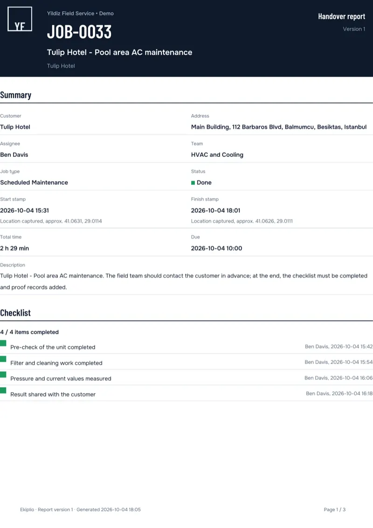Select the JOB-0033 title
Screen dimensions: 373x528
(x=79, y=32)
